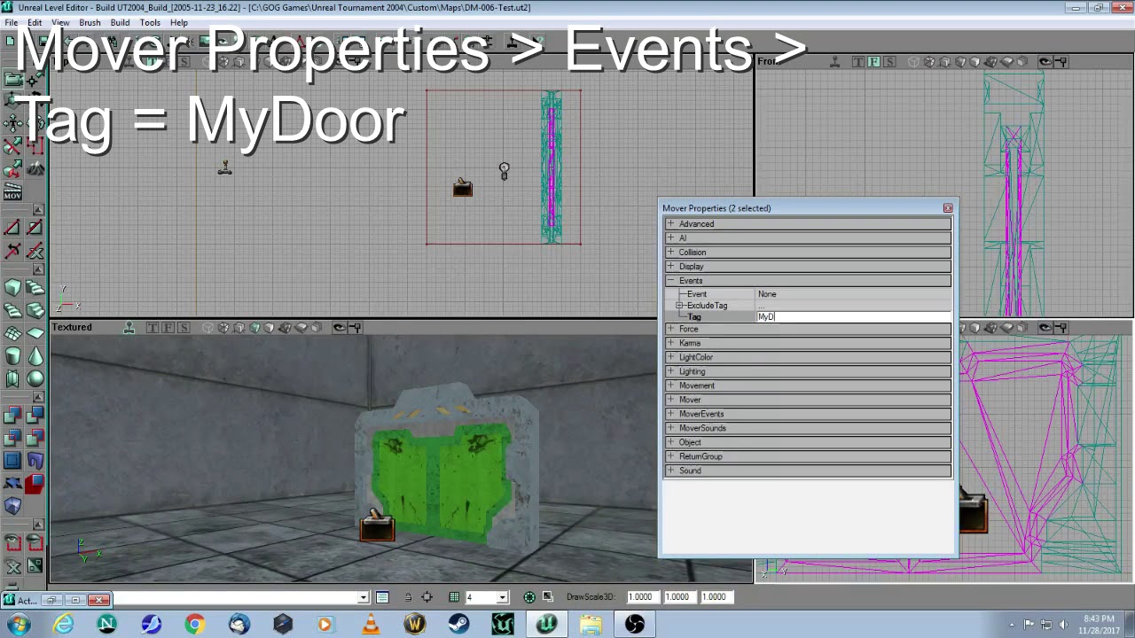Click the crosshair icon in bottom bar
The height and width of the screenshot is (638, 1135).
[427, 597]
